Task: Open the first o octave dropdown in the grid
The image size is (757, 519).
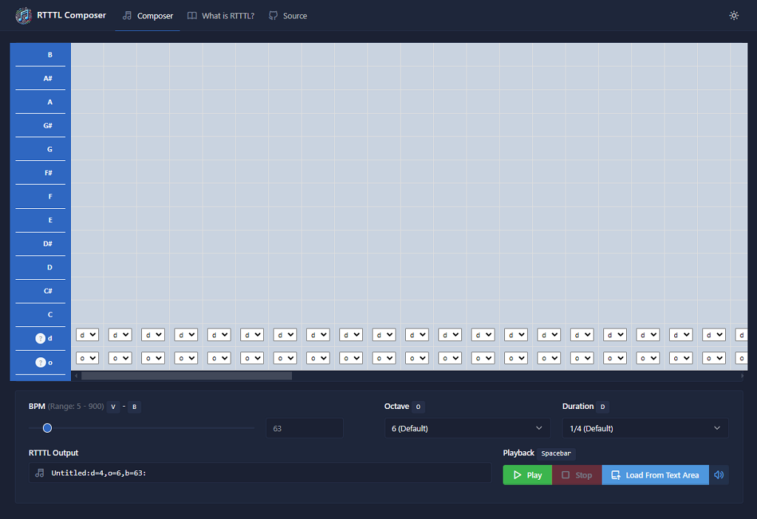Action: click(x=87, y=358)
